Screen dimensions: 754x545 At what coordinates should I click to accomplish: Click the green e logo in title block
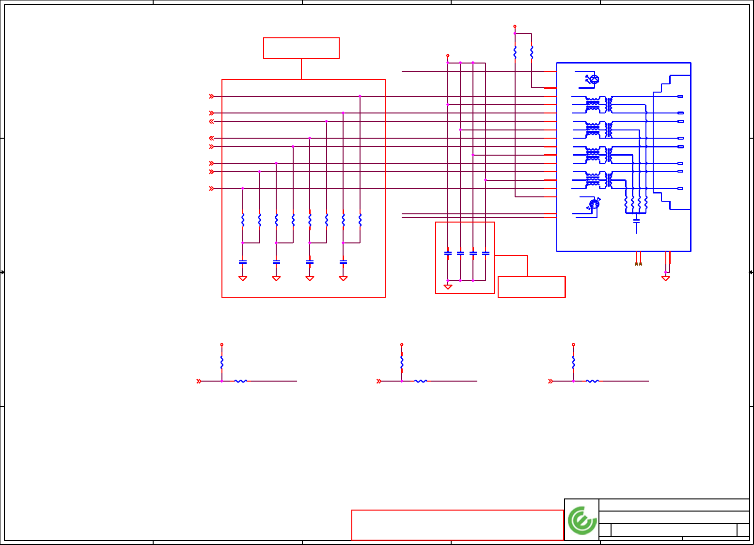click(x=582, y=520)
